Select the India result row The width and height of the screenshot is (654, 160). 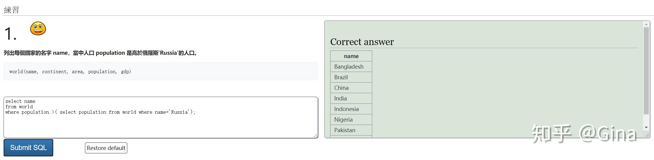pos(351,98)
